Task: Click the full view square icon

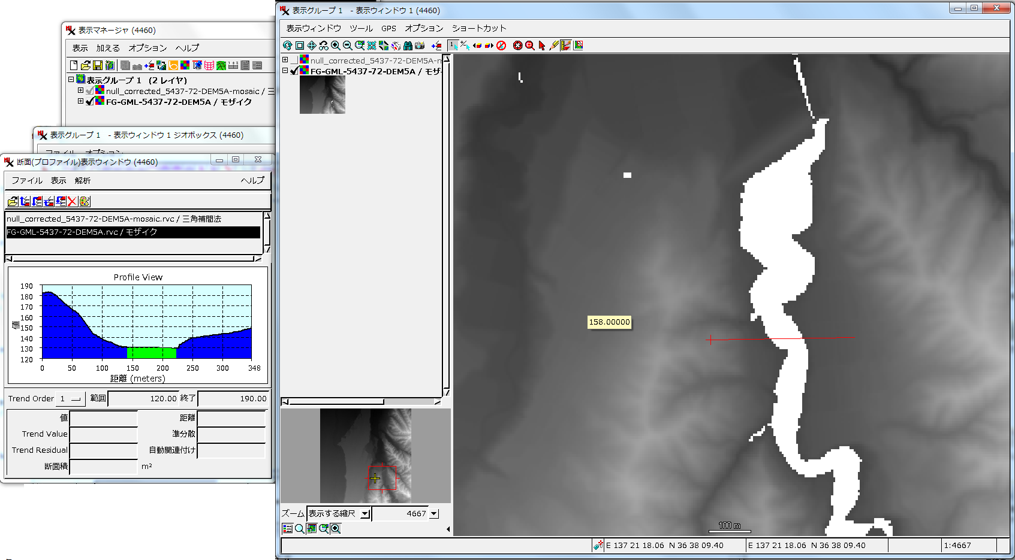Action: pos(300,46)
